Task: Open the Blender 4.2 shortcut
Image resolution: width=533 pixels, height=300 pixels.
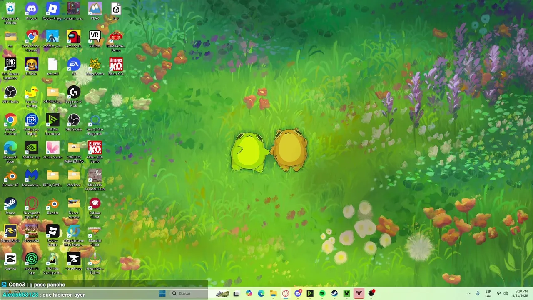Action: coord(10,178)
